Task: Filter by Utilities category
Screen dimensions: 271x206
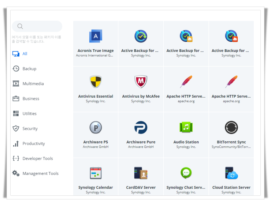Action: point(30,114)
